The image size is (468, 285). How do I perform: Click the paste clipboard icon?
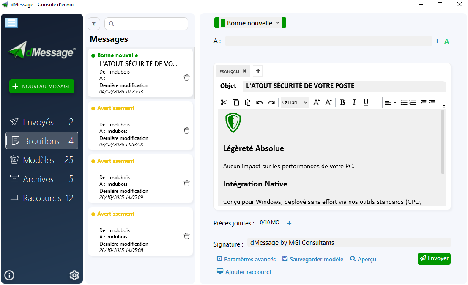click(x=248, y=102)
